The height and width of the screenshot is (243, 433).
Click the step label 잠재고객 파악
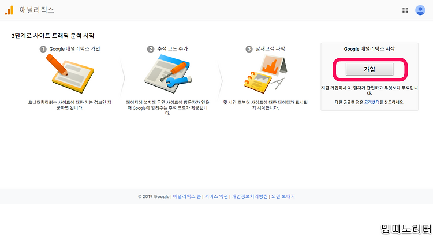pyautogui.click(x=270, y=49)
